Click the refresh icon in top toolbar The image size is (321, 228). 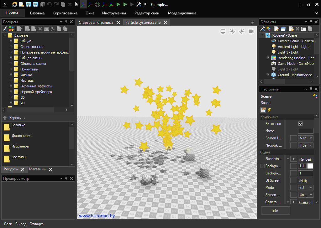coord(15,4)
